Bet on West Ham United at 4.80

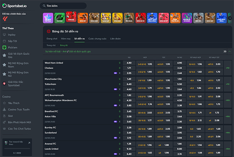(x=129, y=63)
